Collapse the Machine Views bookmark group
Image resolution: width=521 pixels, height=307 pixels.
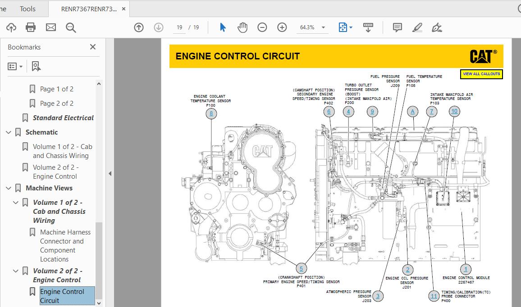[x=9, y=188]
